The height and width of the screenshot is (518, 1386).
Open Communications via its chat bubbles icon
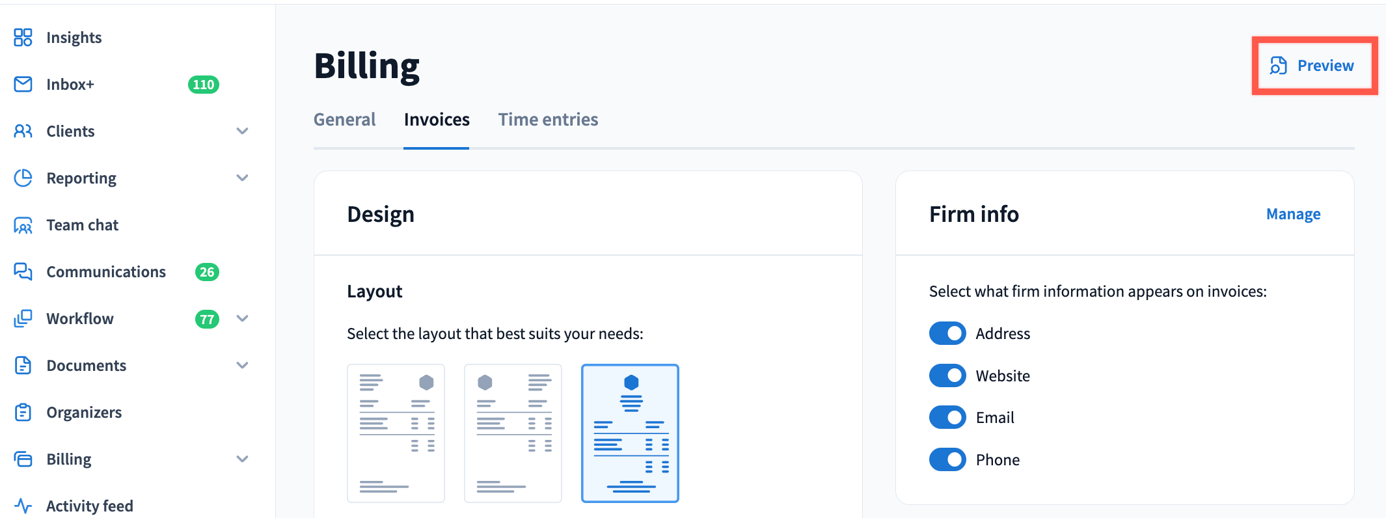point(23,272)
